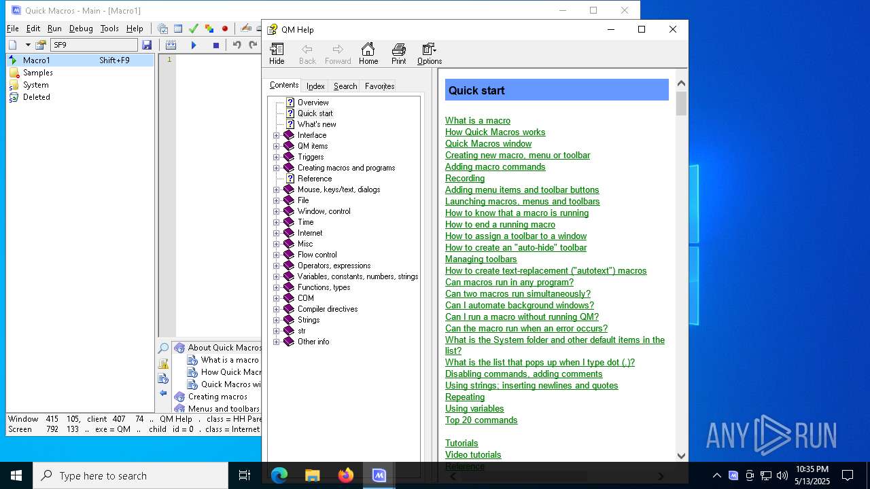Expand the Mouse, keys/text, dialogs topic
This screenshot has height=489, width=870.
point(277,189)
